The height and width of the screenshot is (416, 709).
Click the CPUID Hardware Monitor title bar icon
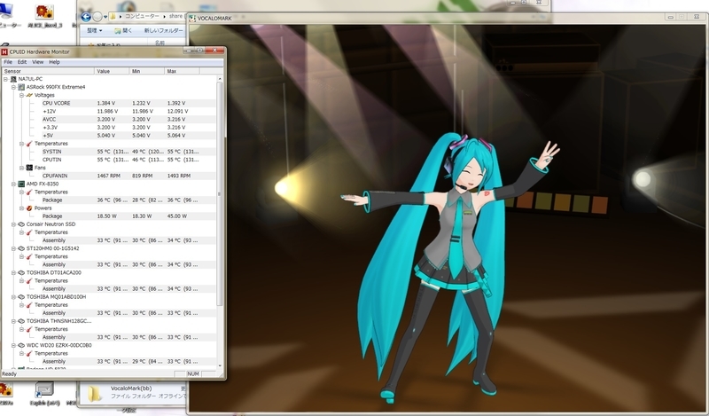4,51
